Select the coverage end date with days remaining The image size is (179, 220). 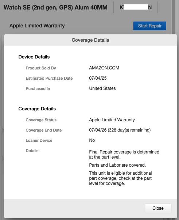120,130
